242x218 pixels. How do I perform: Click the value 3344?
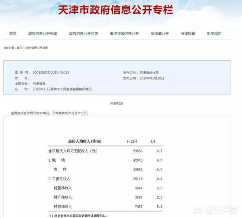tap(139, 188)
